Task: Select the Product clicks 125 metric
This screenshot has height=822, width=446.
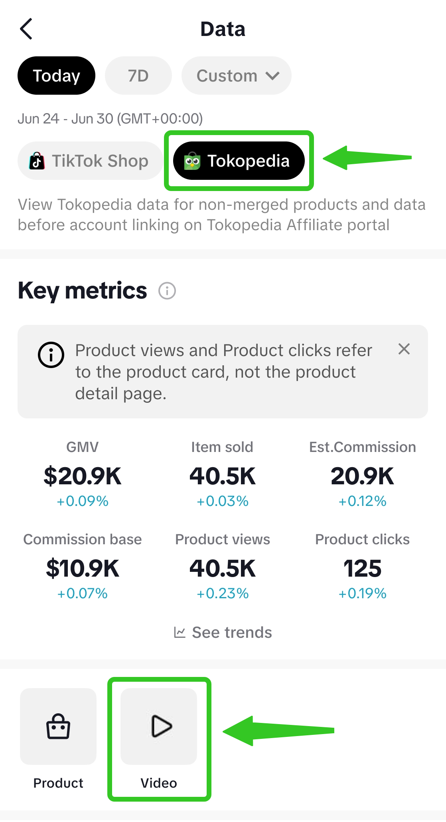Action: [x=362, y=568]
